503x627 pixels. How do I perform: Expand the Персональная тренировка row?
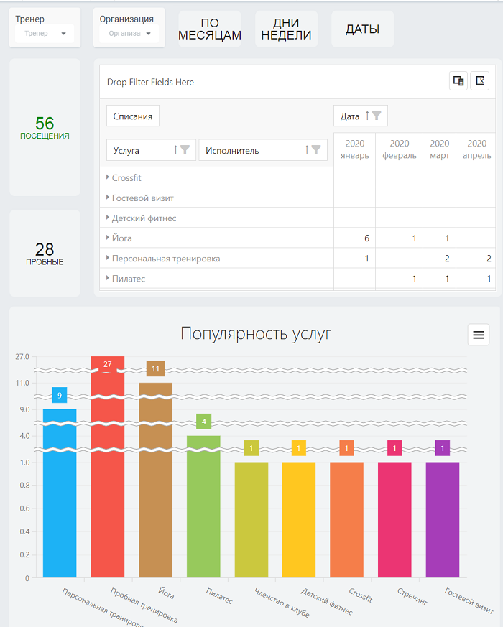107,258
